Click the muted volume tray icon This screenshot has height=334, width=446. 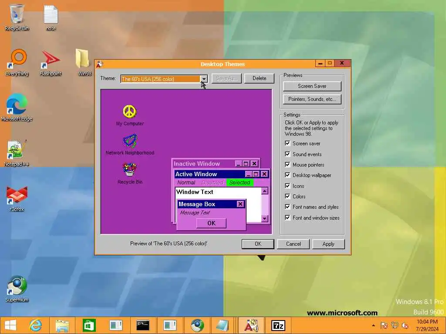pyautogui.click(x=405, y=325)
